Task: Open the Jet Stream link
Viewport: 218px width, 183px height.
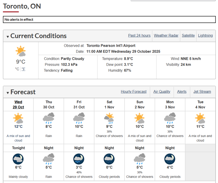Action: pos(202,92)
